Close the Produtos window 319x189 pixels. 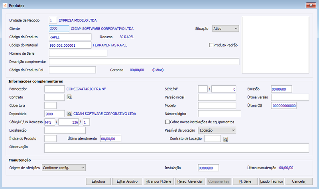point(311,5)
